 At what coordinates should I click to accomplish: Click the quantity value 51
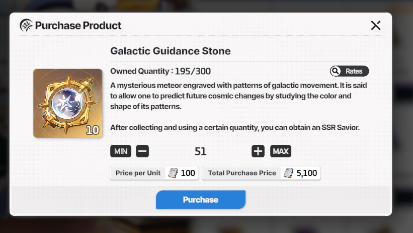tap(200, 151)
